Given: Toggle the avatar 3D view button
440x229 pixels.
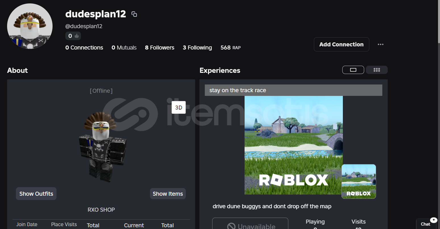Looking at the screenshot, I should (179, 108).
